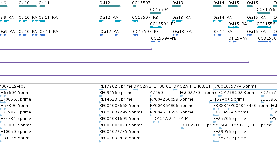Click the Osi13 gene arrow
Screen dimensions: 277x143
[177, 6]
